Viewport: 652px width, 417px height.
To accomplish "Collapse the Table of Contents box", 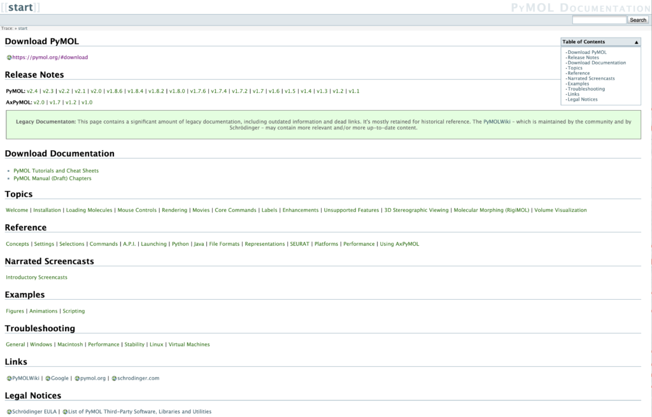I will click(636, 42).
